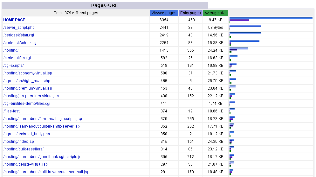Click the Pages-URL table title
The height and width of the screenshot is (177, 316).
pyautogui.click(x=105, y=6)
